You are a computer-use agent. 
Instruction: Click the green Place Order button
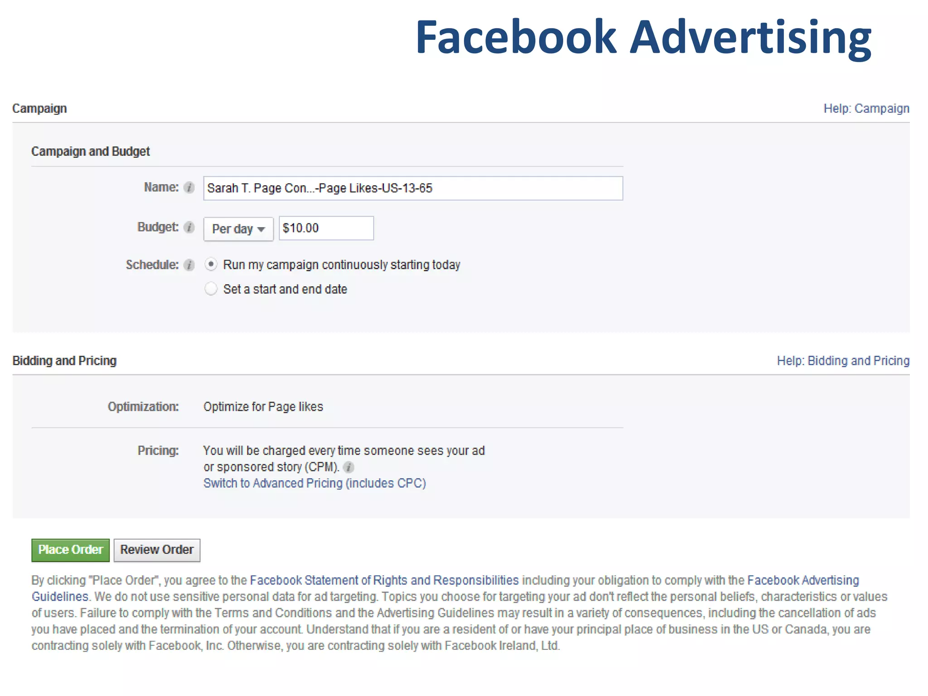[71, 550]
